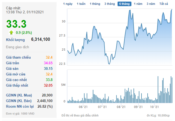
Task: Switch to the '1 năm' time range
Action: 138,4
